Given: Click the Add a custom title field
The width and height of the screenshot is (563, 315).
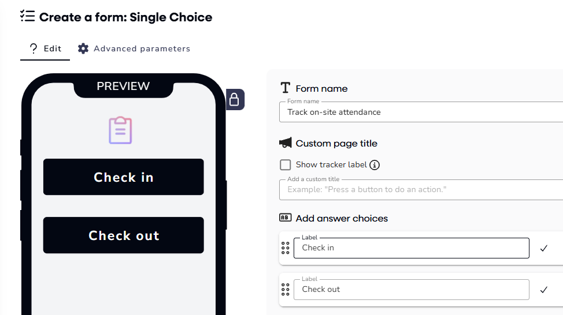Looking at the screenshot, I should pos(422,190).
